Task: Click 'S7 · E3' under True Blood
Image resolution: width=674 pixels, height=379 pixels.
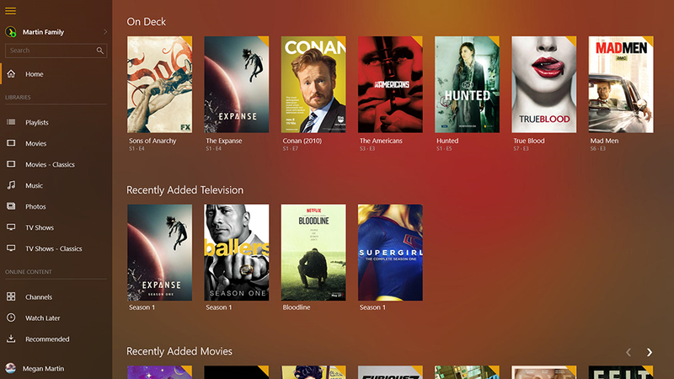Action: click(521, 149)
